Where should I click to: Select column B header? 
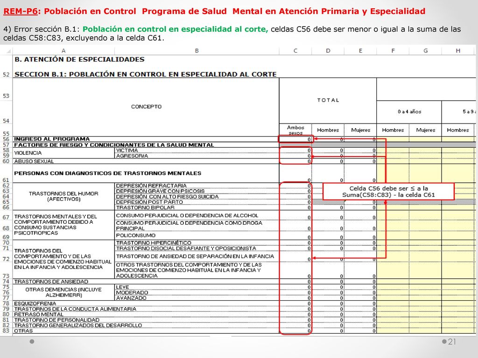(197, 51)
